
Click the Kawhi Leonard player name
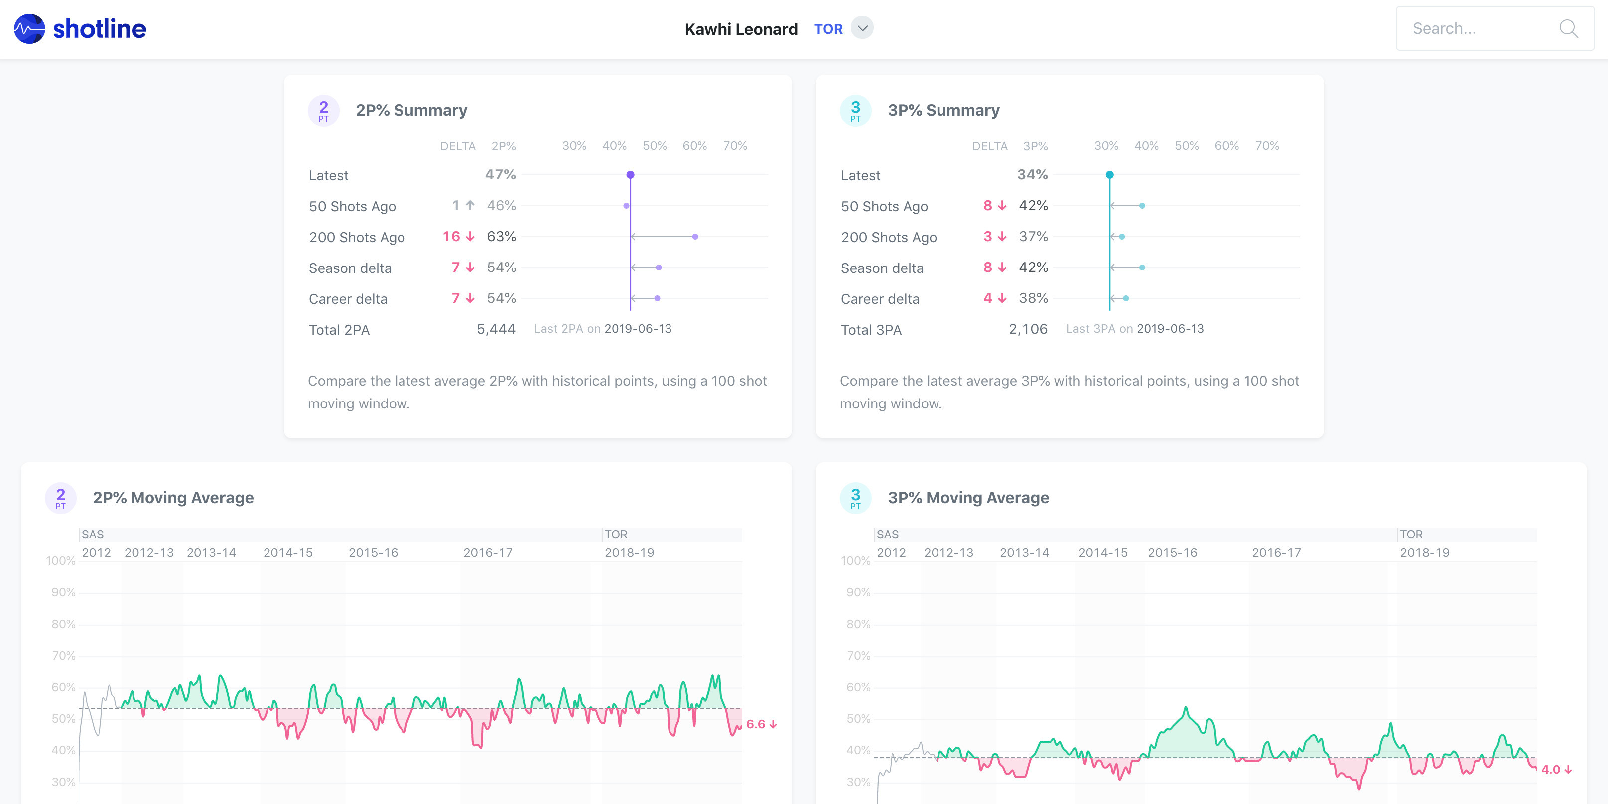[741, 29]
